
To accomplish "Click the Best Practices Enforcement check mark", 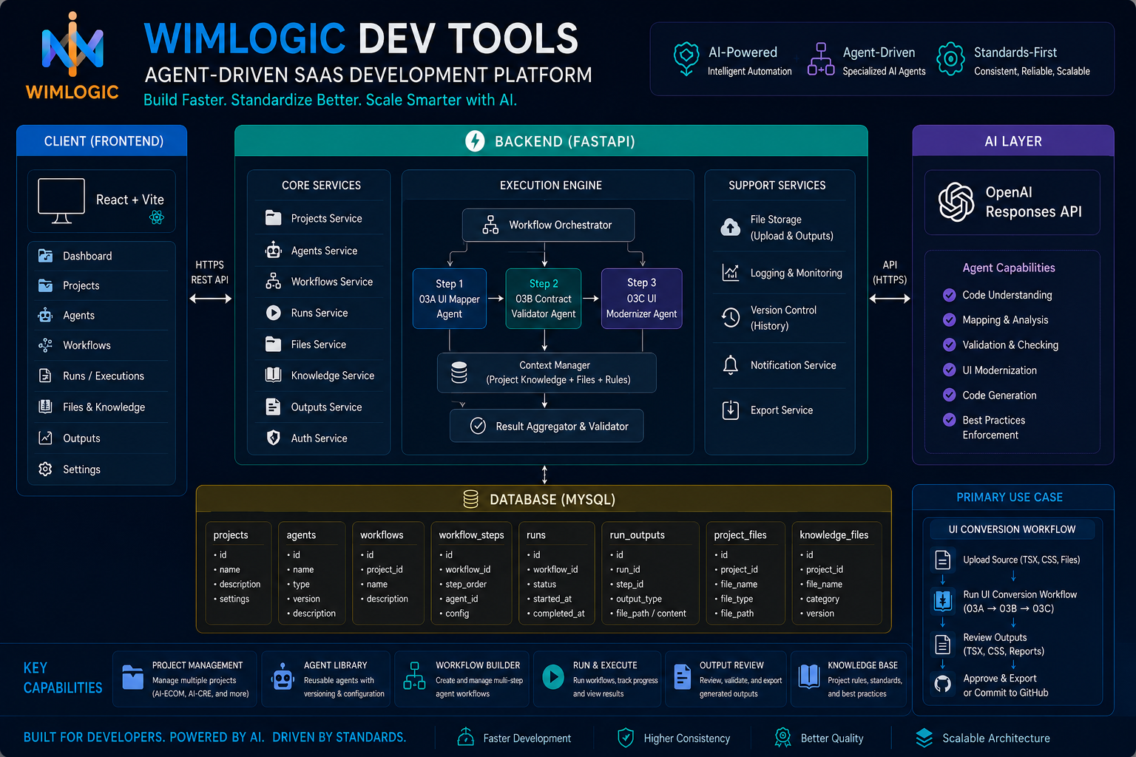I will (950, 420).
